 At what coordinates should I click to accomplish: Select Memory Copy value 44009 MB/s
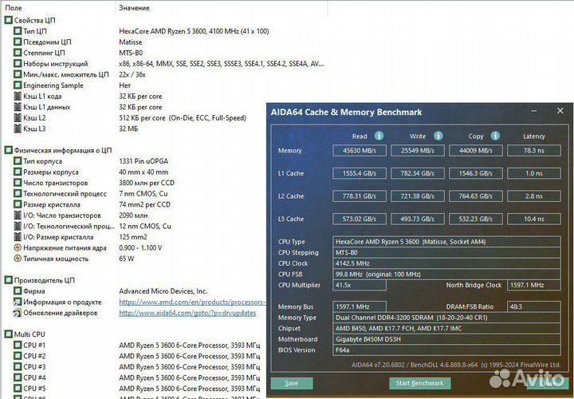[x=475, y=151]
